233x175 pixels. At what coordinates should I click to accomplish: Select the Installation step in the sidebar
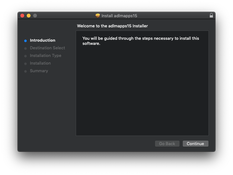pos(40,63)
